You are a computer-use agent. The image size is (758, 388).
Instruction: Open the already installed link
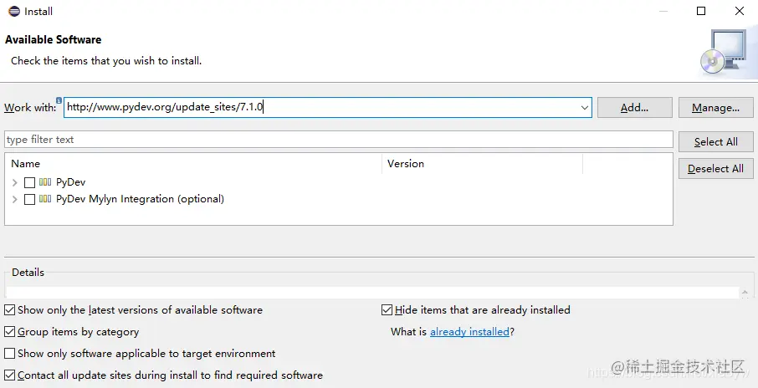[x=469, y=331]
